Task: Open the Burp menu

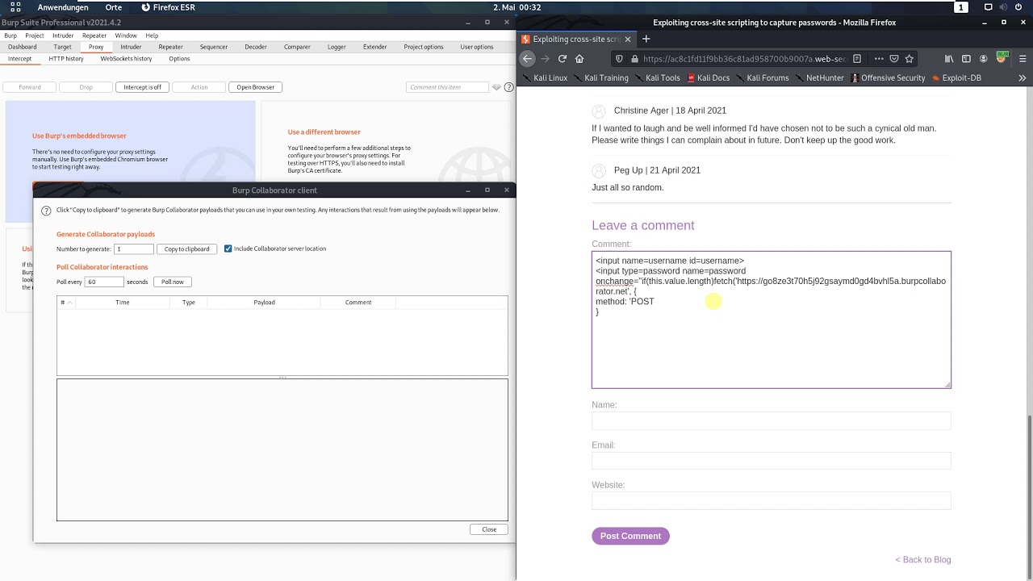Action: click(x=10, y=36)
